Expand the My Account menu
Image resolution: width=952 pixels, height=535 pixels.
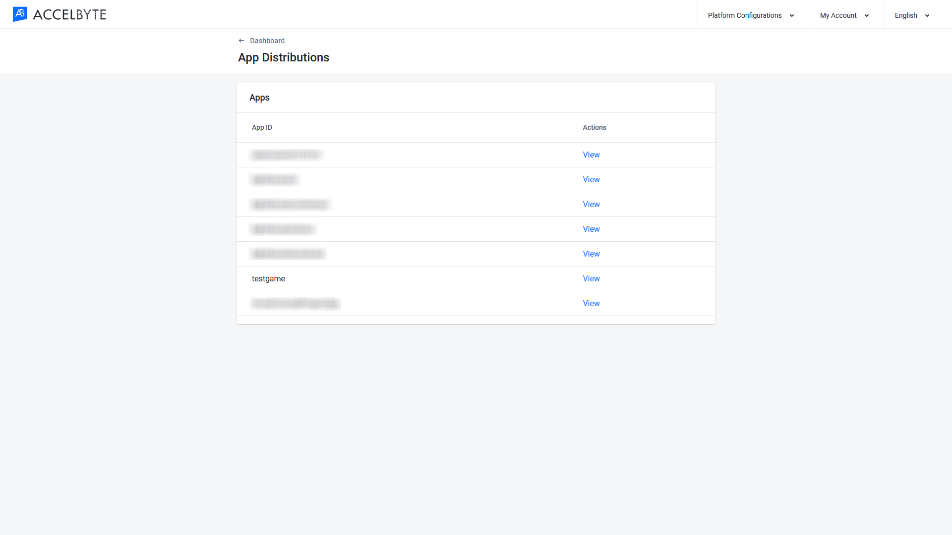coord(845,15)
